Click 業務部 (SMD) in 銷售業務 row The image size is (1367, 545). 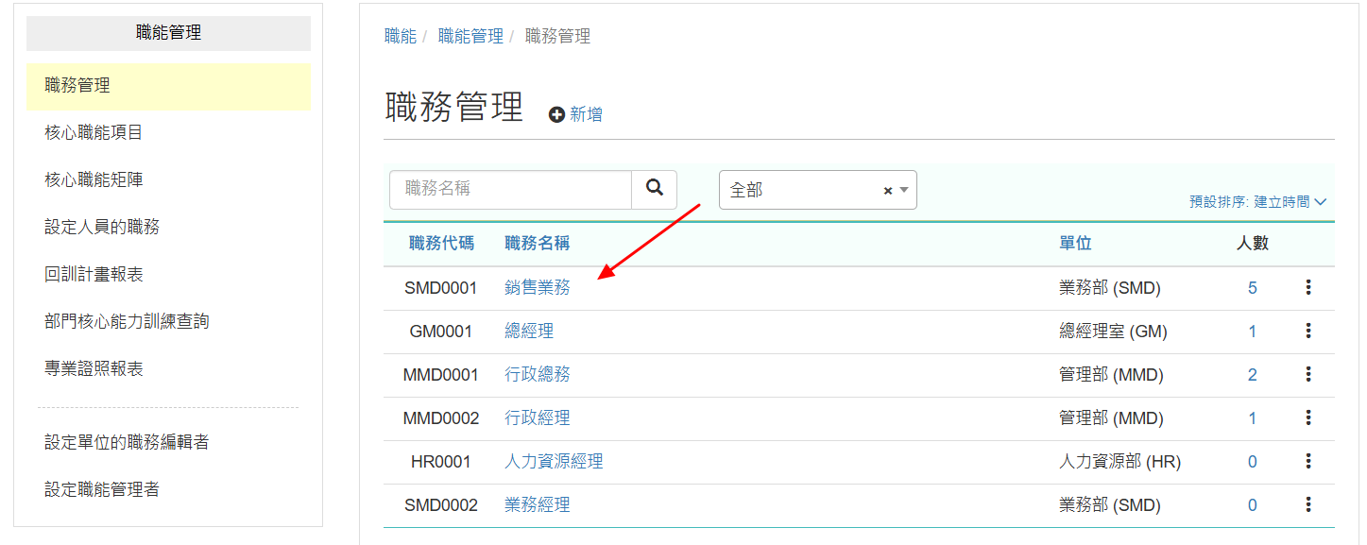coord(1109,288)
